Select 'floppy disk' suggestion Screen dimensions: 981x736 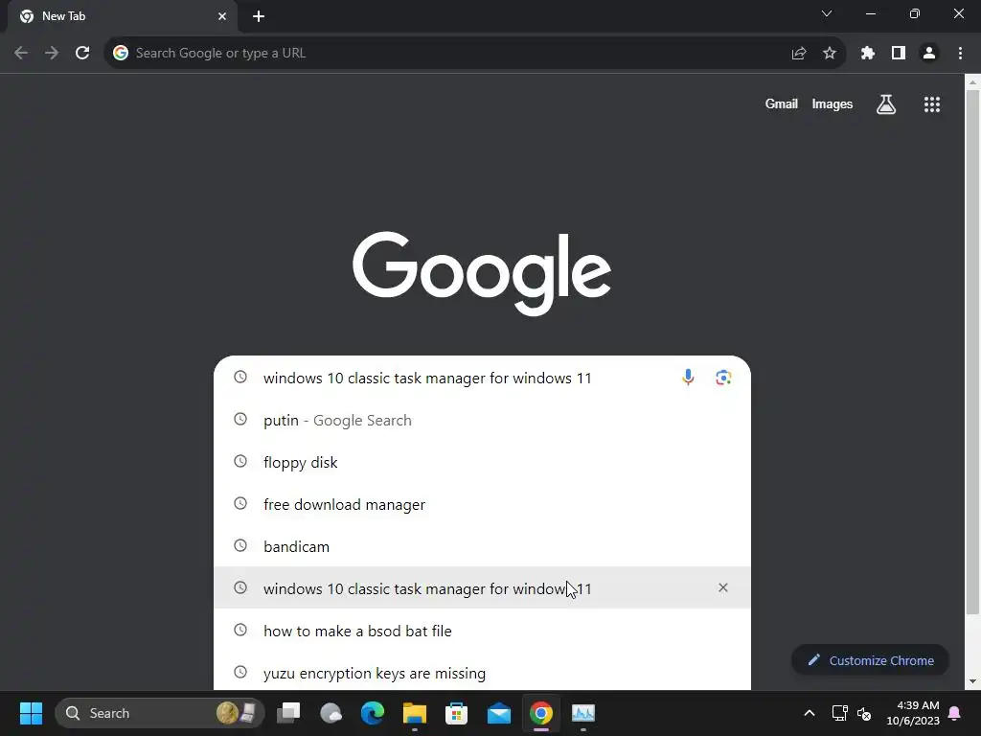[x=482, y=462]
